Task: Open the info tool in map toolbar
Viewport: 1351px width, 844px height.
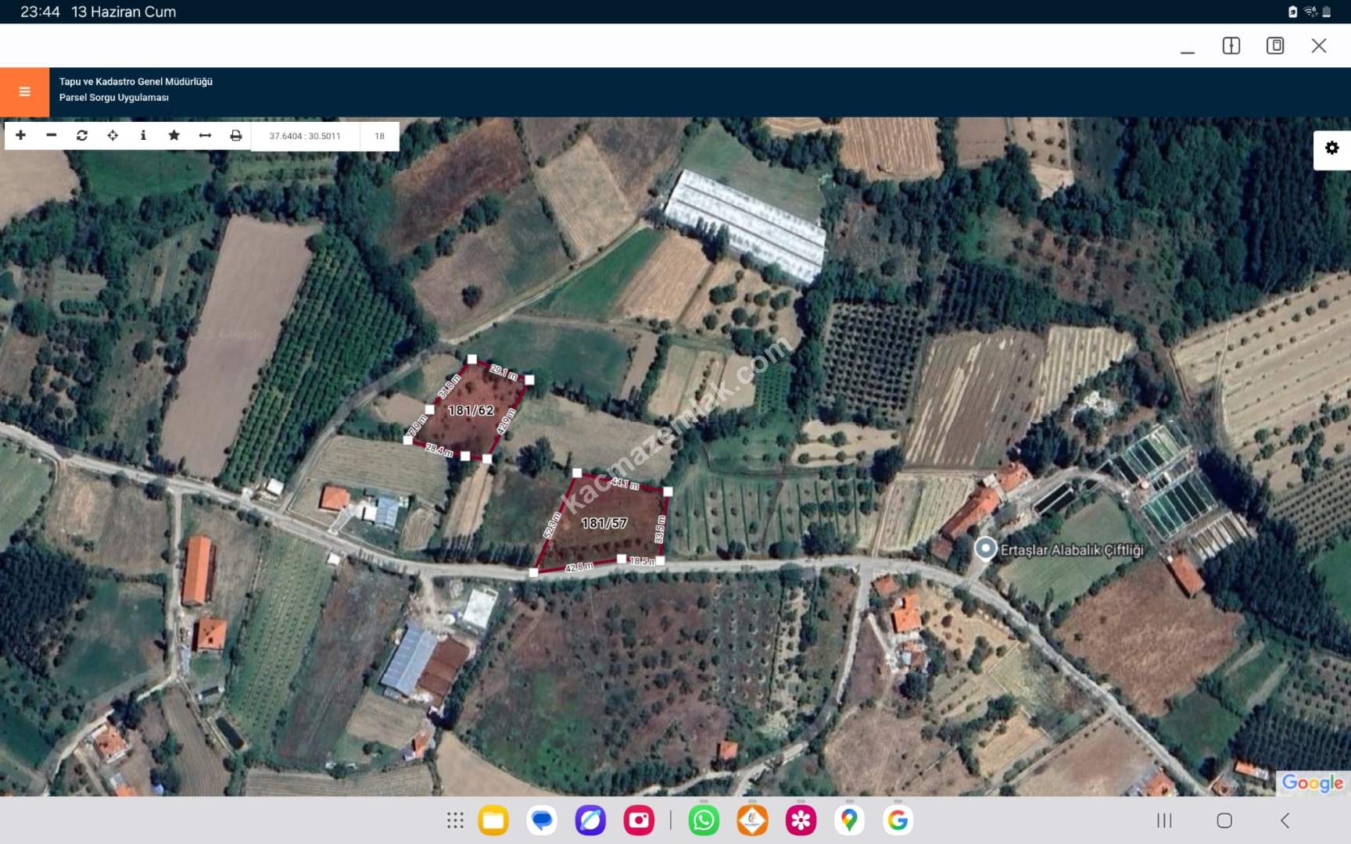Action: click(x=143, y=135)
